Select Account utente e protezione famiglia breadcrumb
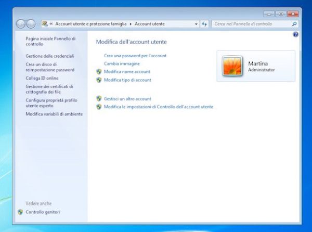Screen dimensions: 312x232 91,24
